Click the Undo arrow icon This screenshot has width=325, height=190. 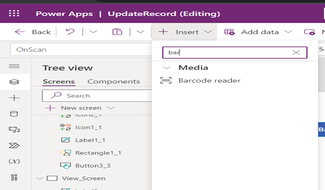70,32
